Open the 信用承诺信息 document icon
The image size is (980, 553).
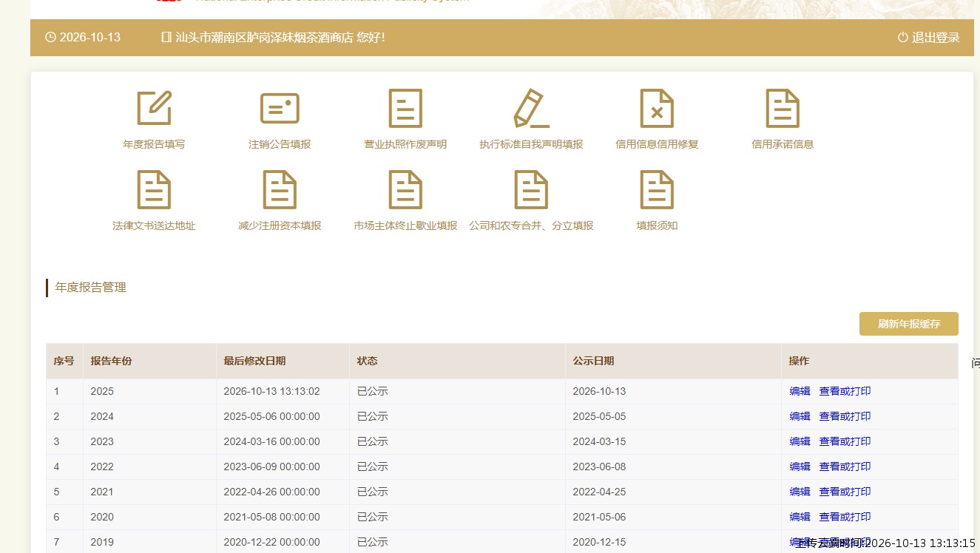(x=783, y=108)
